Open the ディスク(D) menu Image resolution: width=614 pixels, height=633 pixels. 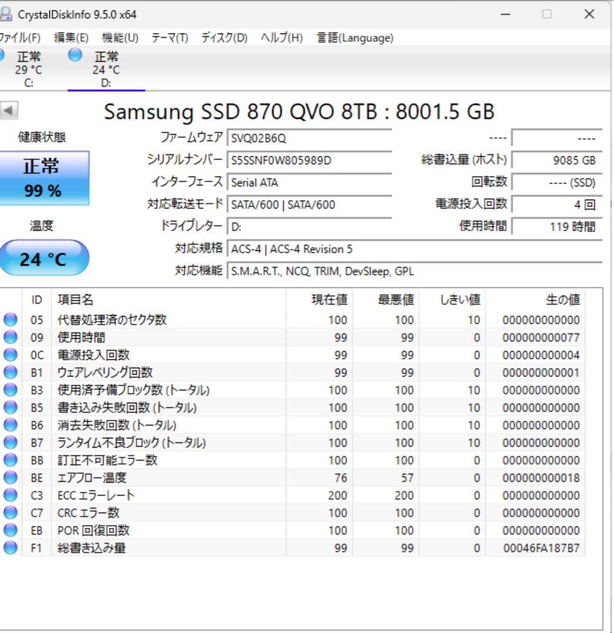pos(224,38)
